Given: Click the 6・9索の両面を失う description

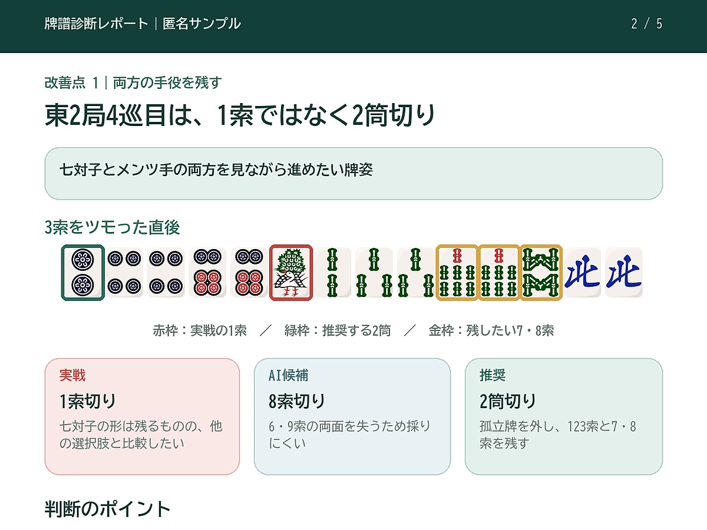Looking at the screenshot, I should [350, 434].
